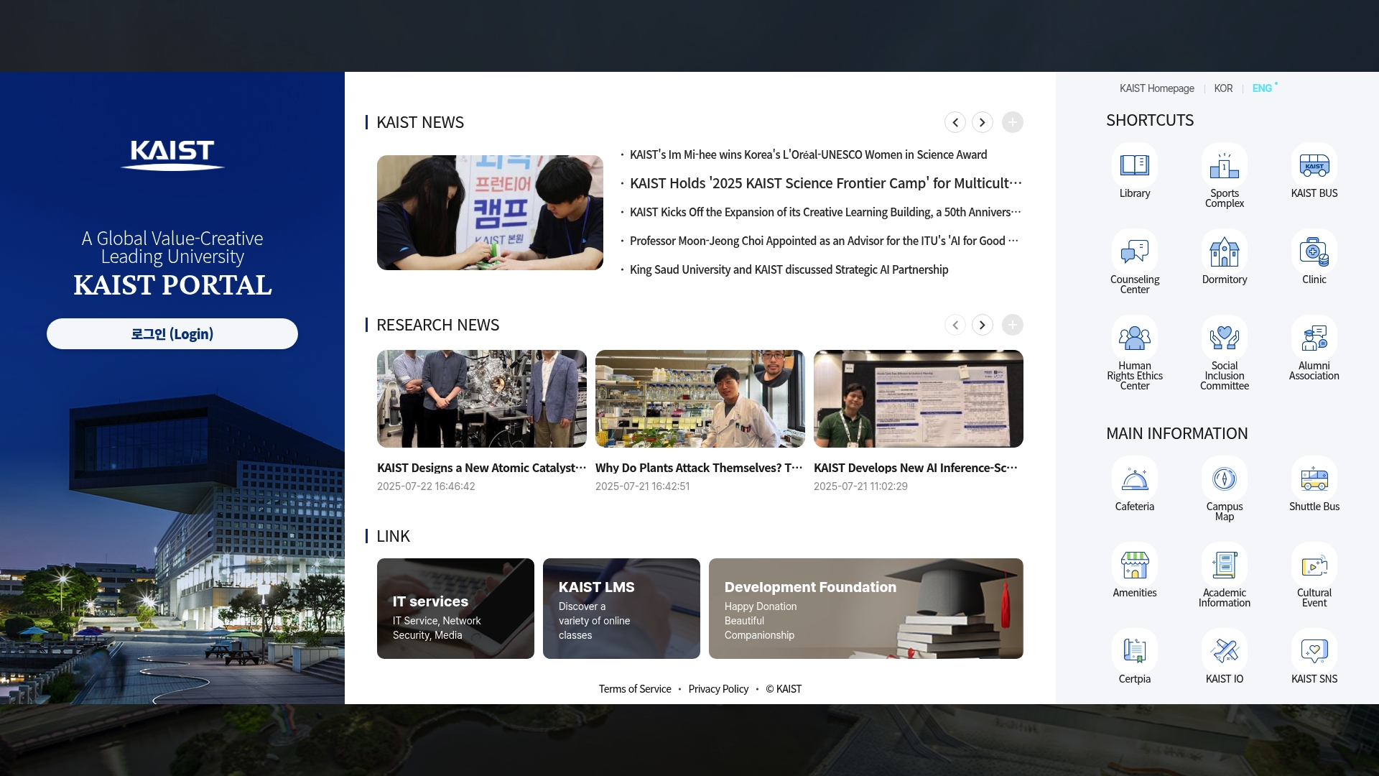Open the KAIST Homepage link

click(x=1156, y=88)
